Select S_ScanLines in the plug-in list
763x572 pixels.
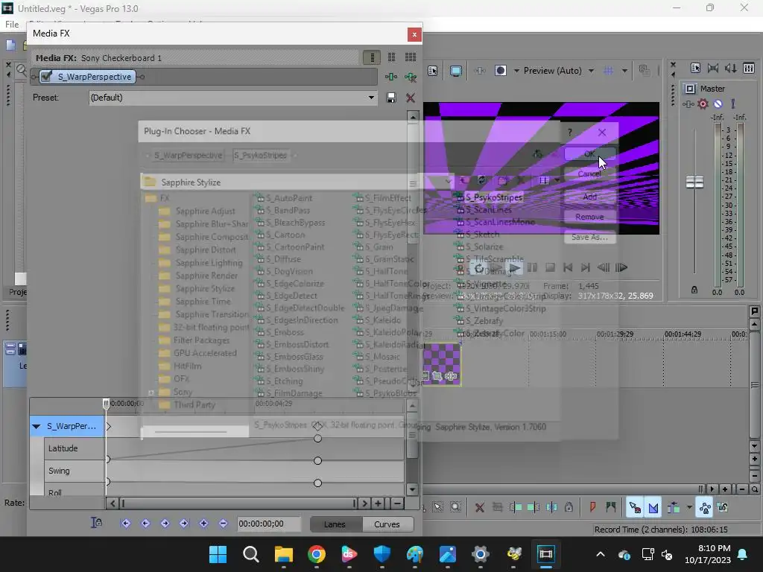tap(489, 209)
